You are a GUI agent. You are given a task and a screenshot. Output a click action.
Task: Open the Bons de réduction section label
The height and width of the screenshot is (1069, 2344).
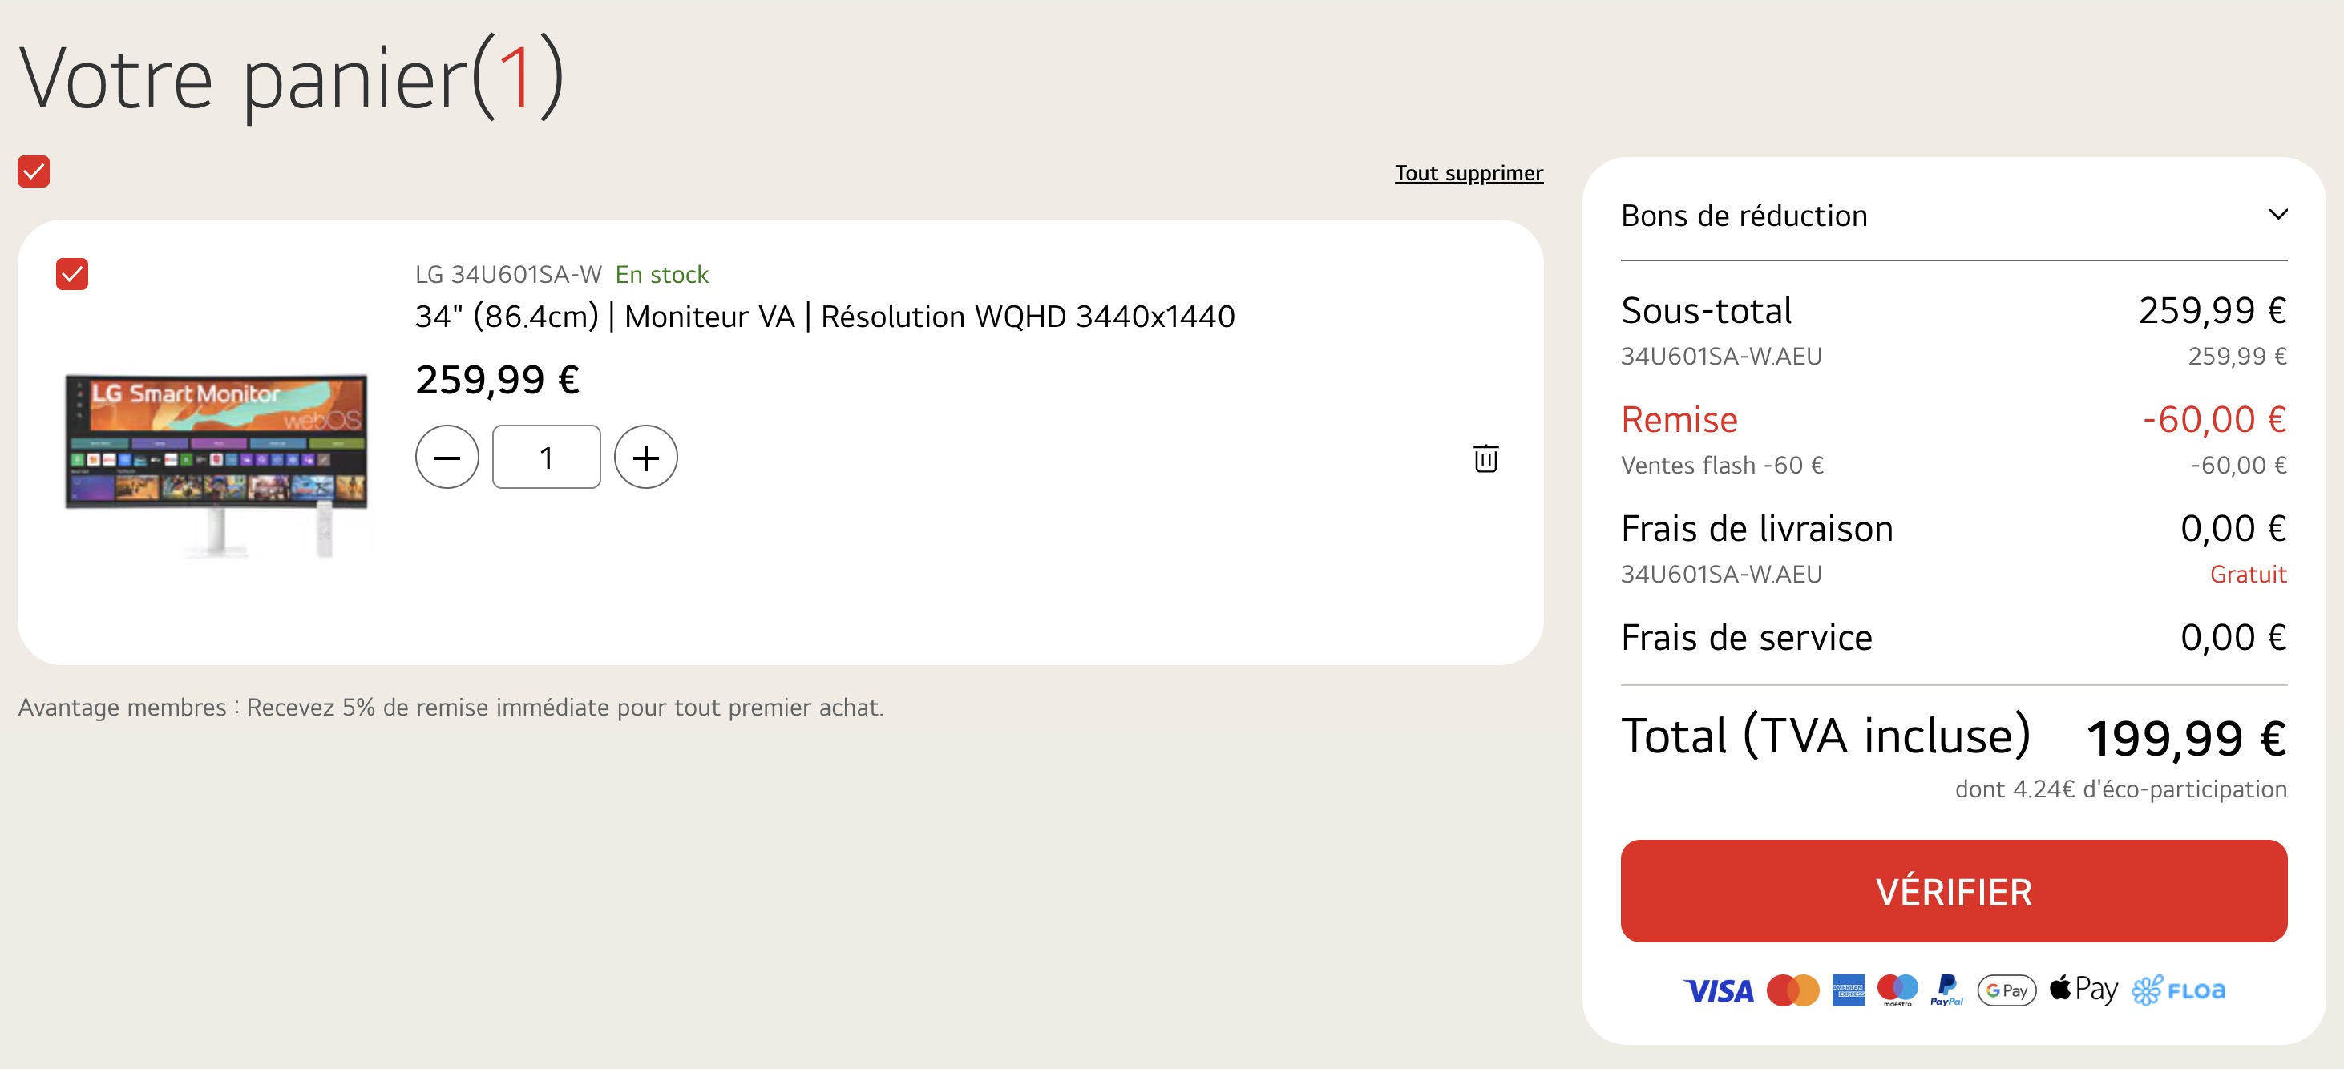point(1744,216)
